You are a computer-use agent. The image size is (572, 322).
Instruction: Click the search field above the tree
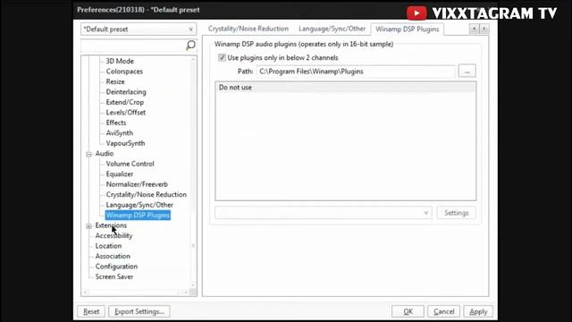(133, 46)
